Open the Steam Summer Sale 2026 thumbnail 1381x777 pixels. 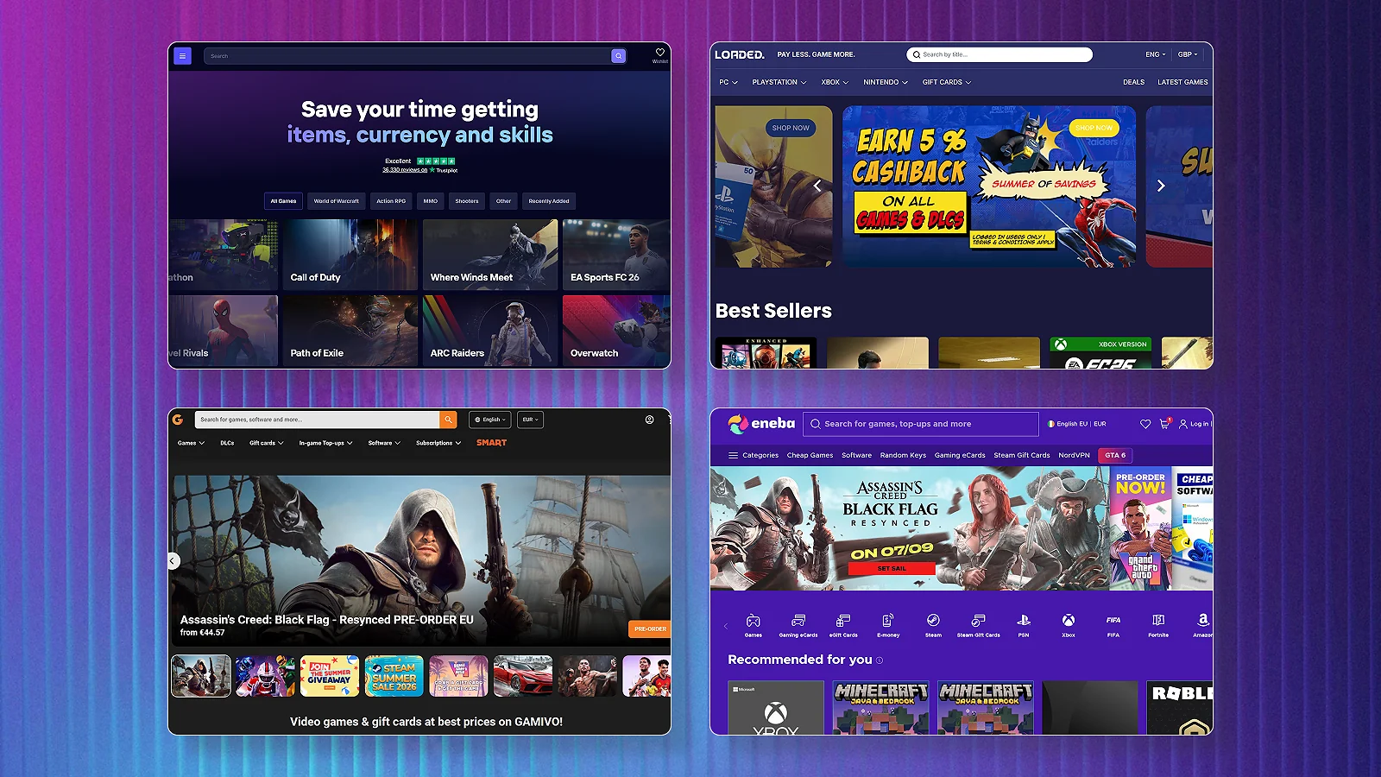(x=394, y=676)
